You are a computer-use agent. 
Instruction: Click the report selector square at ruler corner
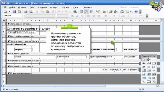tap(4, 20)
